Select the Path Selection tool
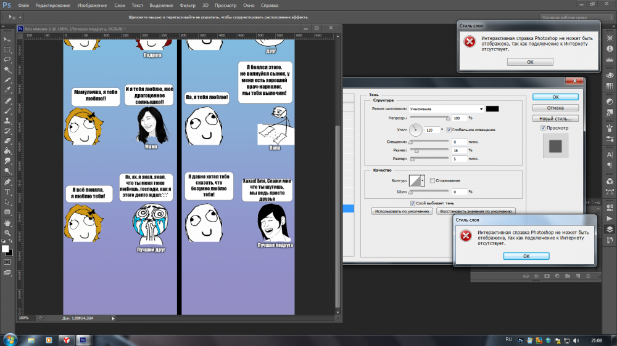Viewport: 617px width, 346px height. 7,202
